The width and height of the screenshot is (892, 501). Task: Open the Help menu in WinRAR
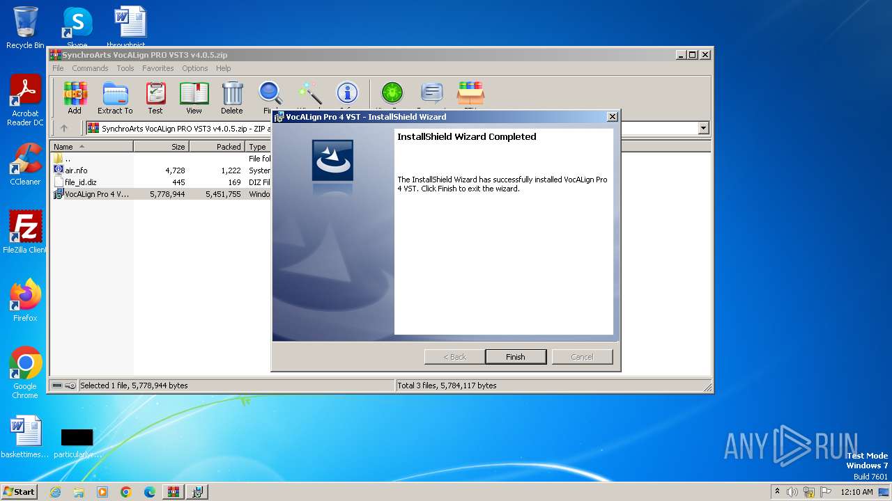(223, 68)
